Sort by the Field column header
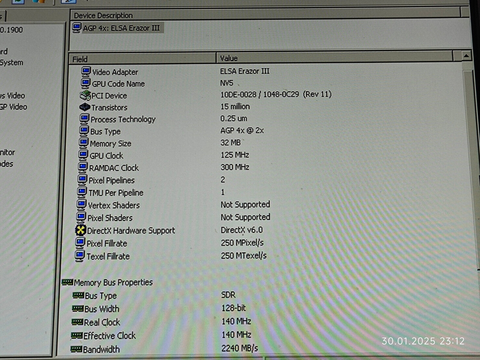The height and width of the screenshot is (360, 480). point(143,59)
